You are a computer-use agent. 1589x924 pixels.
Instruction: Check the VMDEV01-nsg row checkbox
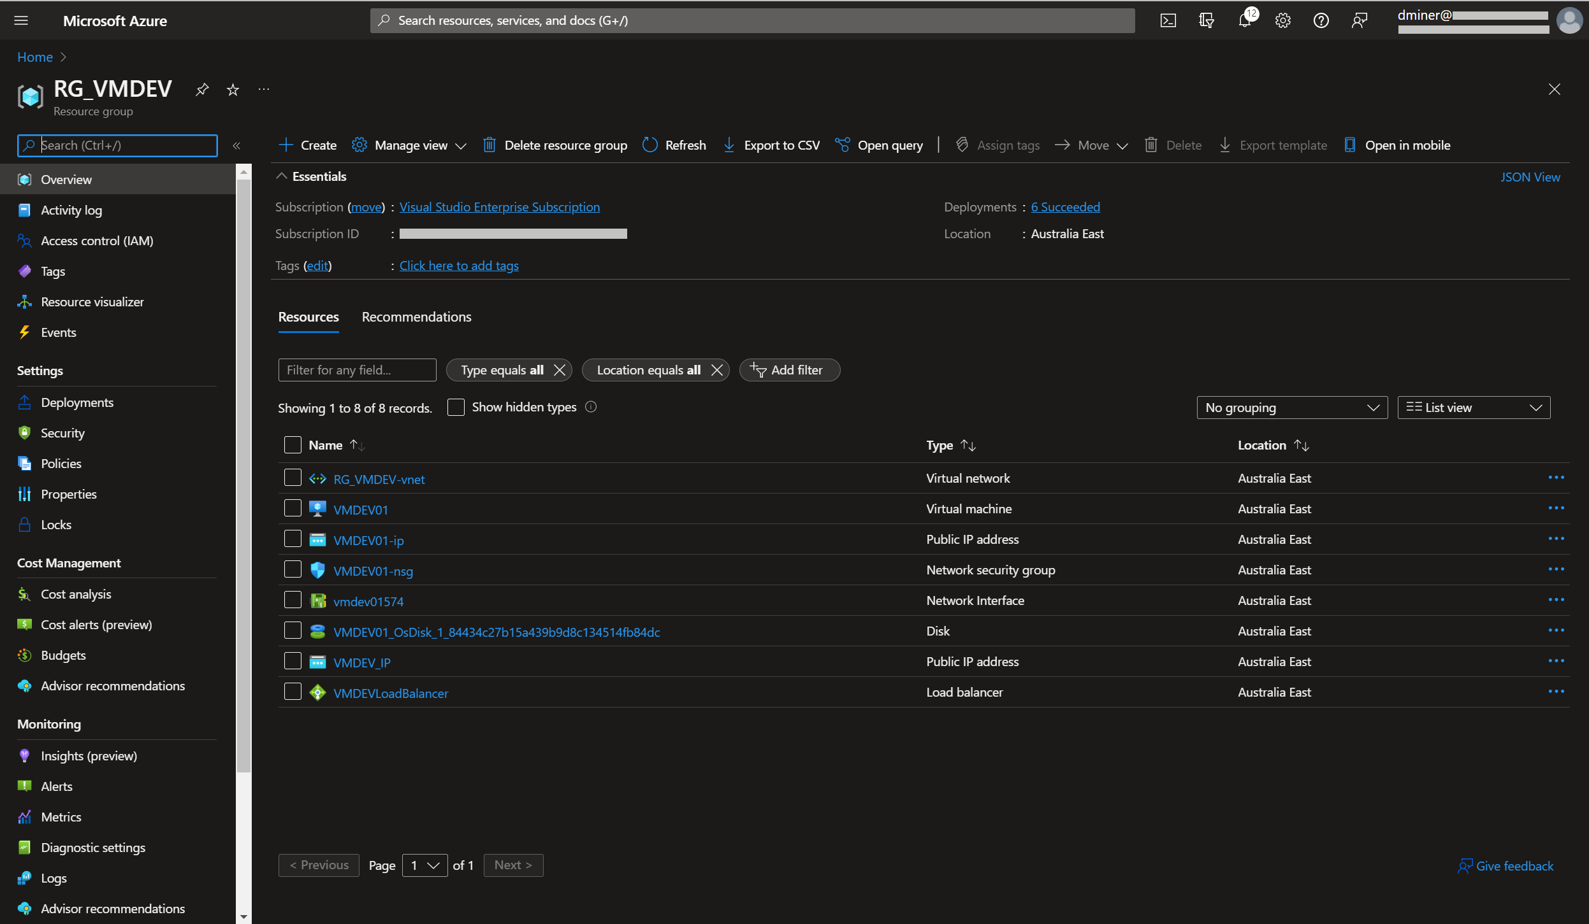293,569
